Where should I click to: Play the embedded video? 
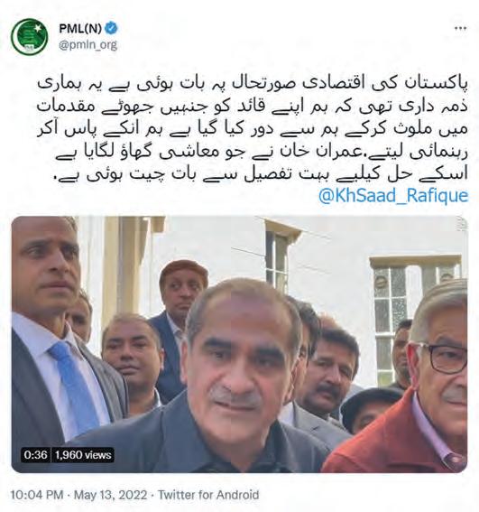click(x=240, y=344)
